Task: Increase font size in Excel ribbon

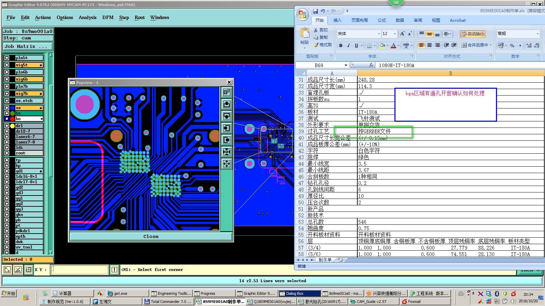Action: pos(402,34)
